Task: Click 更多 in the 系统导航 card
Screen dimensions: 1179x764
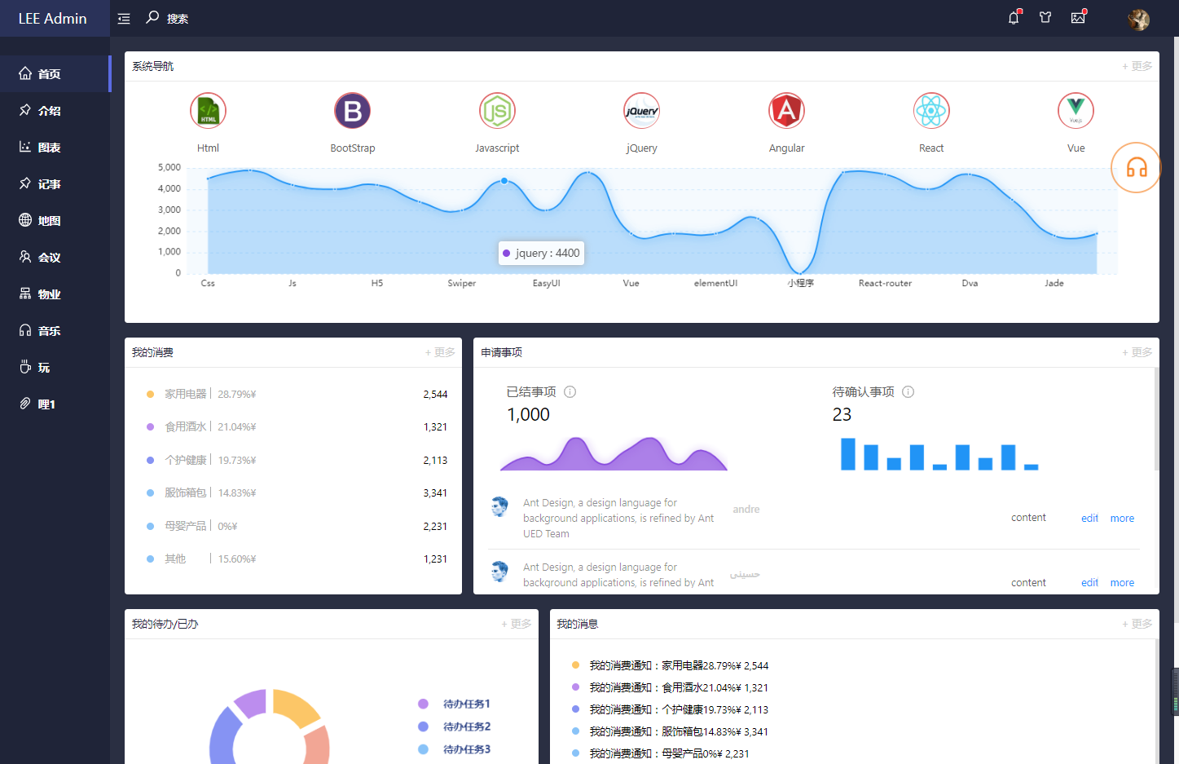Action: pos(1137,66)
